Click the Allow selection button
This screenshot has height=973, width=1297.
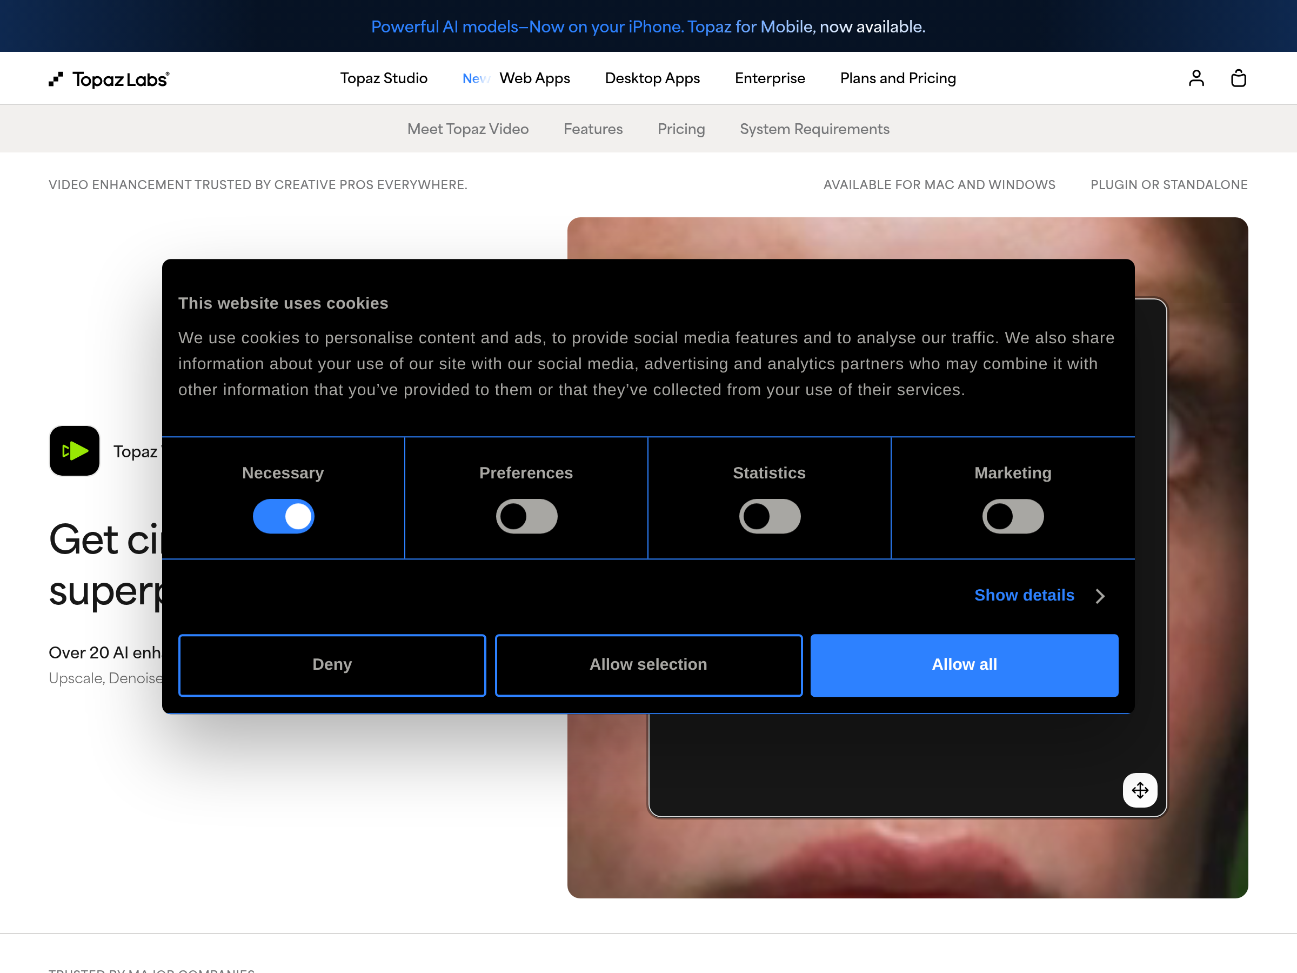(648, 665)
